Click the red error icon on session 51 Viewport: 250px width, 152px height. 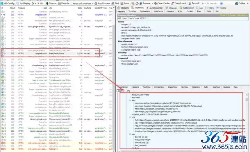pos(2,143)
